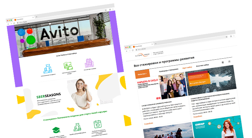
Task: Open a new tab with plus in the Avito window
Action: click(x=37, y=17)
